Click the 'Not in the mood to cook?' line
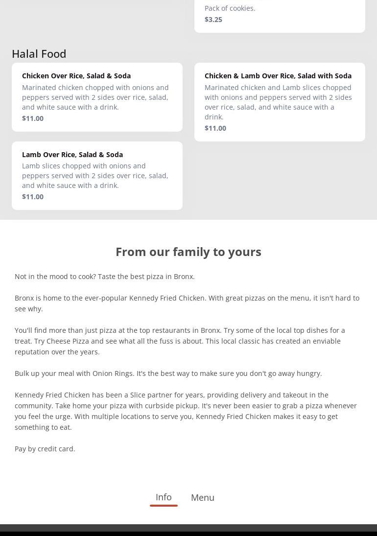Screen dimensions: 377x536 point(105,277)
